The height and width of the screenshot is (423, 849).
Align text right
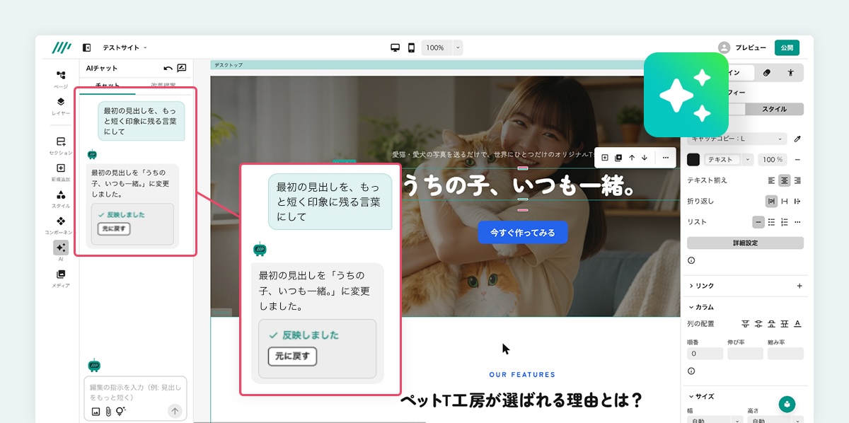[797, 180]
